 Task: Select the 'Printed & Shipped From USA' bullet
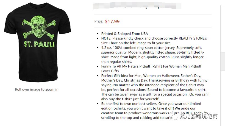pyautogui.click(x=124, y=34)
